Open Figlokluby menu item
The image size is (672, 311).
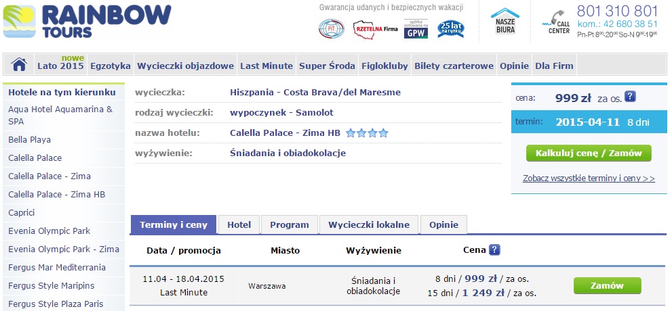(384, 66)
